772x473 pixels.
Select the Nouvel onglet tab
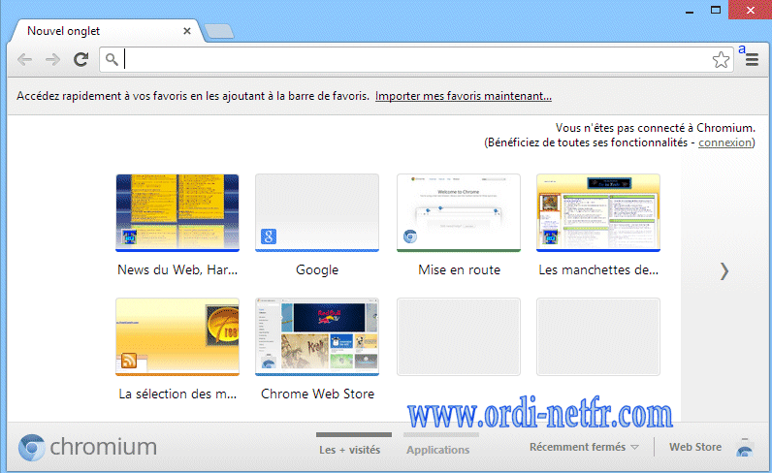click(x=106, y=31)
